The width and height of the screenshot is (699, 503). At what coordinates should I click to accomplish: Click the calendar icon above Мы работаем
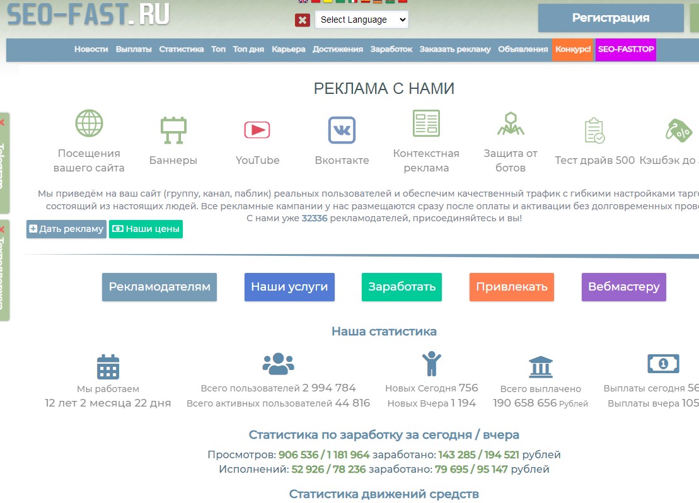pyautogui.click(x=108, y=367)
